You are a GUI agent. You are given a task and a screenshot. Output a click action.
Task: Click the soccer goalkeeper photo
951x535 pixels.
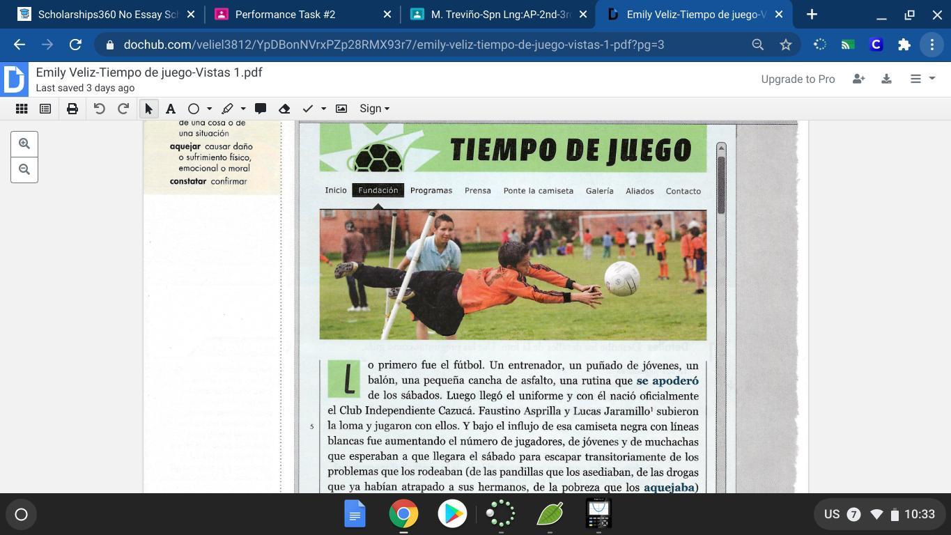pyautogui.click(x=513, y=274)
